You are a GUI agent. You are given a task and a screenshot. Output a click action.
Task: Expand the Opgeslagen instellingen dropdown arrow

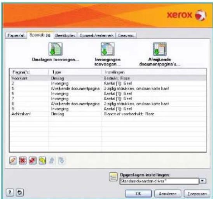tap(203, 181)
